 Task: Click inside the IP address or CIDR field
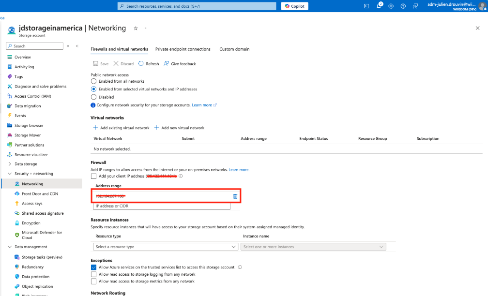click(x=162, y=206)
